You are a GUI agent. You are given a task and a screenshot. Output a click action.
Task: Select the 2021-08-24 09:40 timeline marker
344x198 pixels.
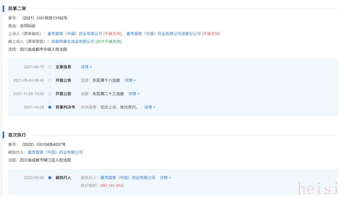(x=50, y=80)
